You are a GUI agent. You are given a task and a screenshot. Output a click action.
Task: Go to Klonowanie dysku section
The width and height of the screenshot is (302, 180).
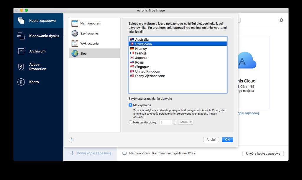(x=38, y=36)
